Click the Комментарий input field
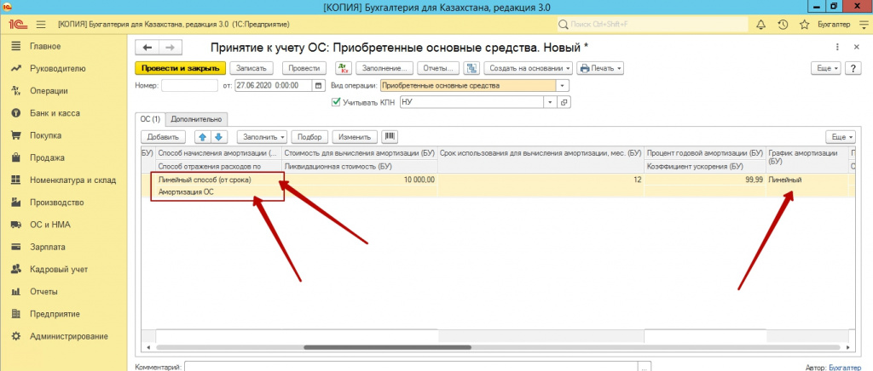The height and width of the screenshot is (371, 873). [x=412, y=367]
